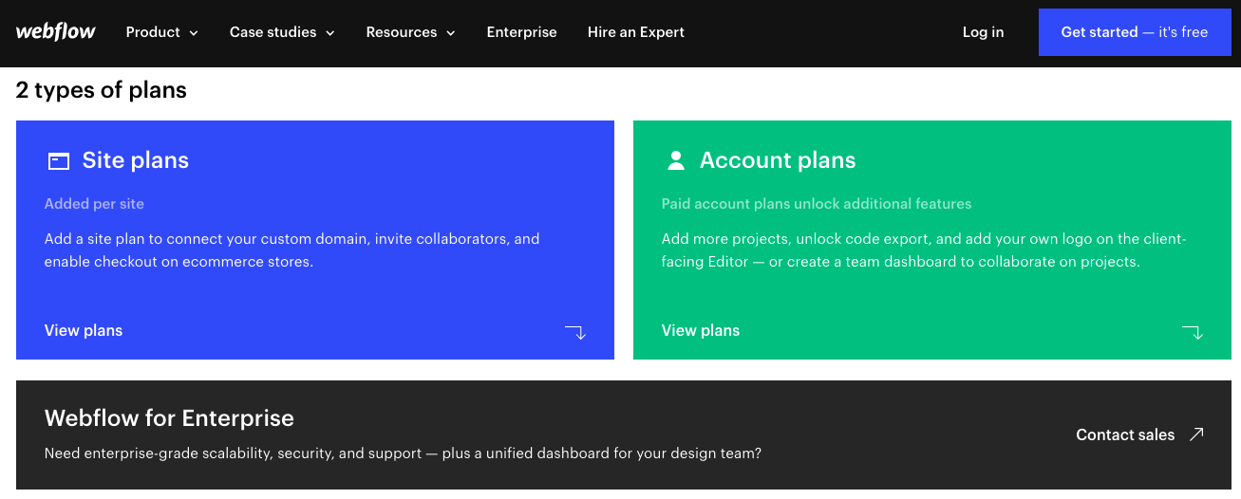This screenshot has width=1241, height=499.
Task: Click the Site plans browser window icon
Action: click(x=59, y=161)
